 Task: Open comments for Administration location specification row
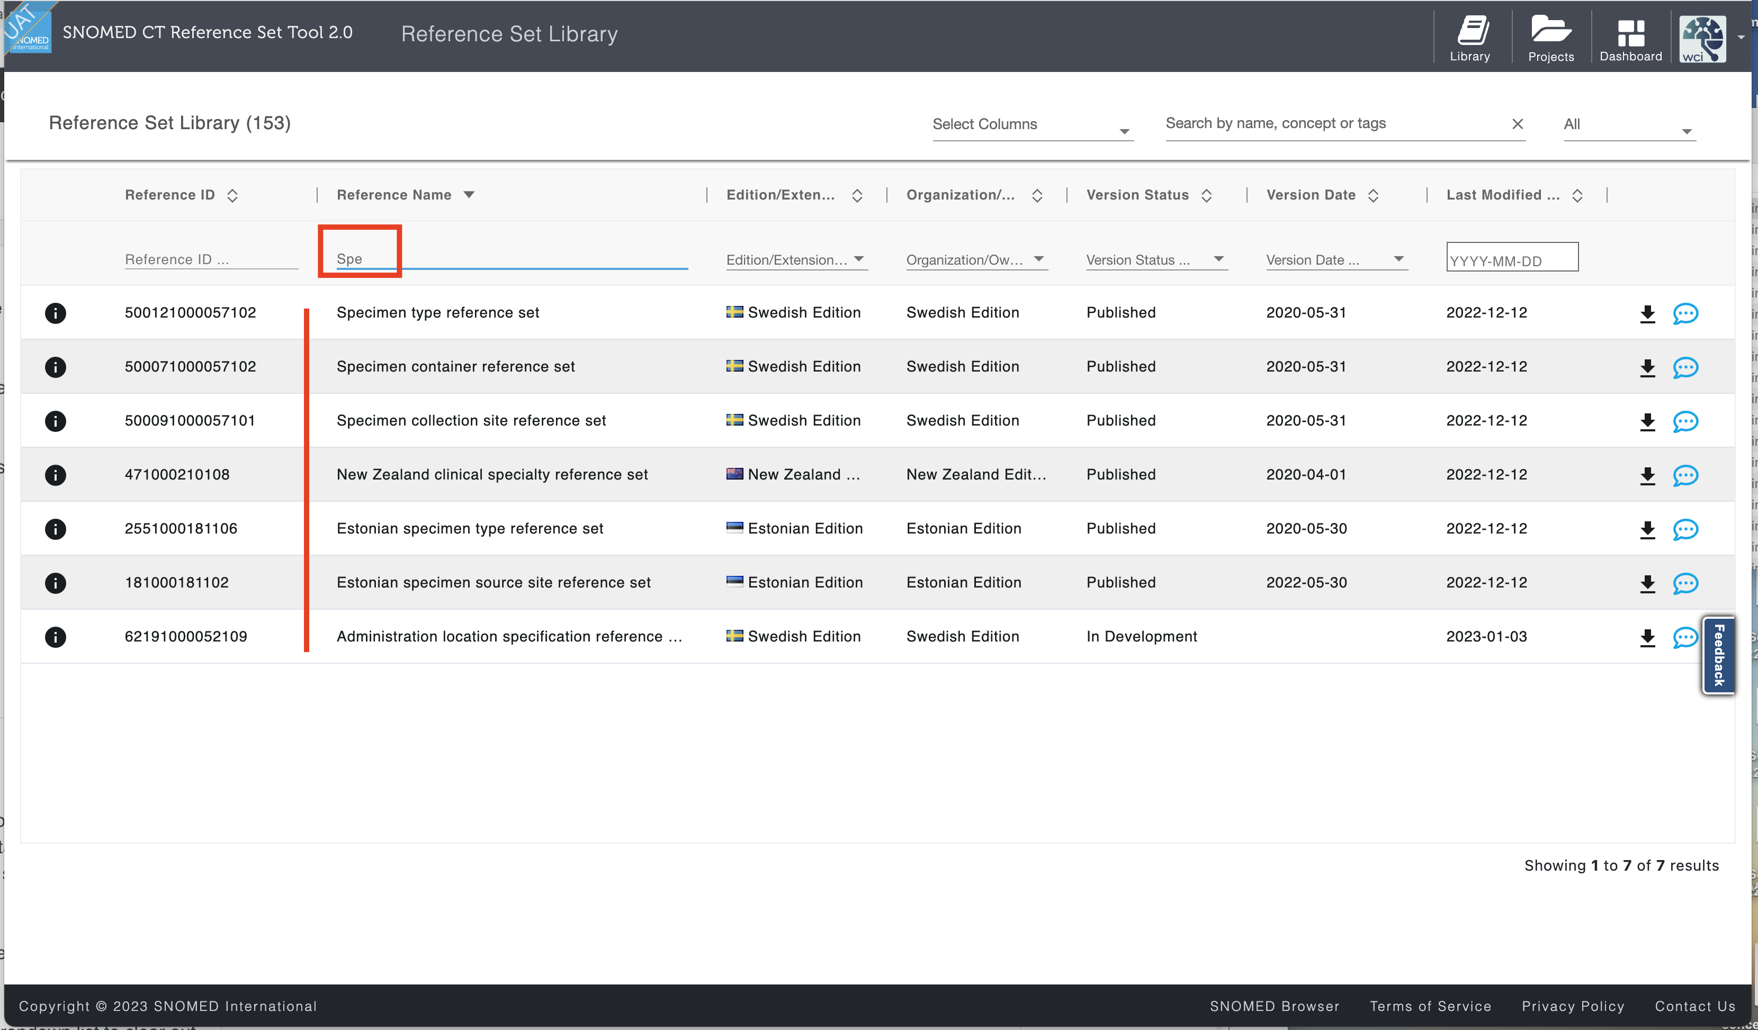tap(1685, 637)
